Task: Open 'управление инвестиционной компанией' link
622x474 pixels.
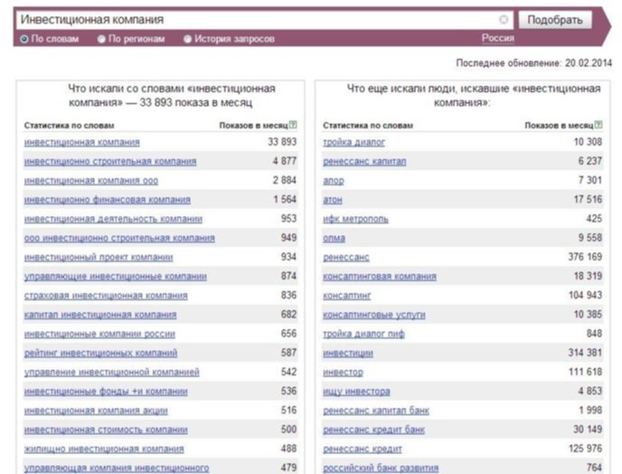Action: click(x=112, y=373)
